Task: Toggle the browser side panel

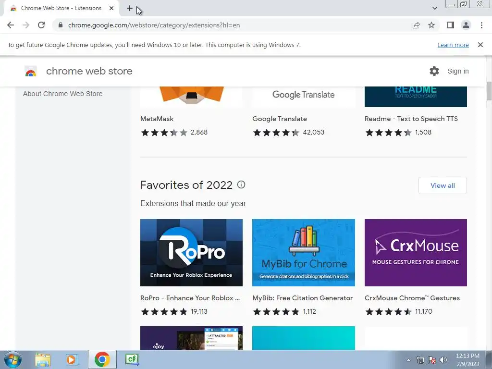Action: tap(451, 25)
